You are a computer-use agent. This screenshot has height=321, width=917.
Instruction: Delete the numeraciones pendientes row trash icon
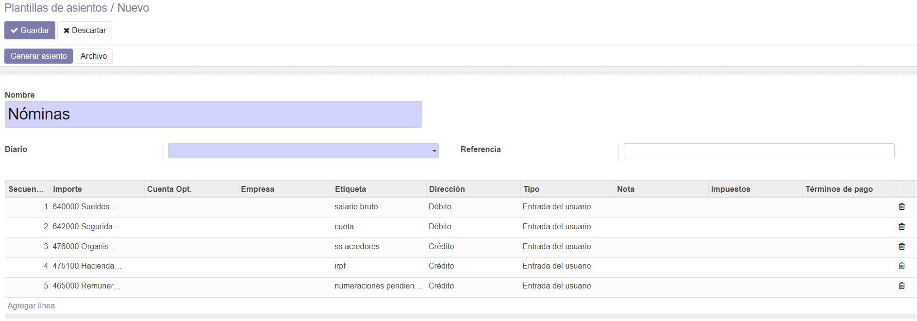(x=901, y=286)
